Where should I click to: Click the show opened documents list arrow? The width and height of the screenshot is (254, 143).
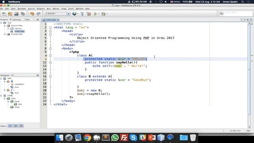point(248,19)
